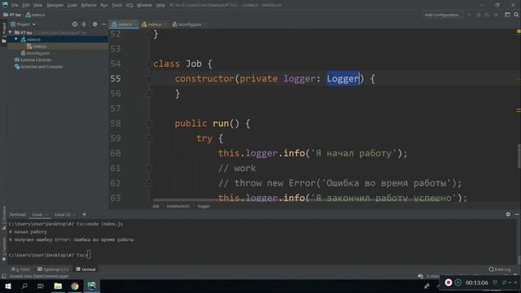Open the Run menu

(x=103, y=5)
